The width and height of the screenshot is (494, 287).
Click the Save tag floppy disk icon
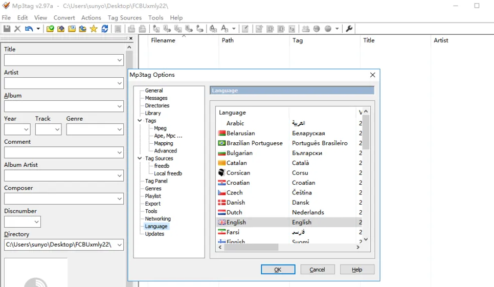[x=7, y=29]
